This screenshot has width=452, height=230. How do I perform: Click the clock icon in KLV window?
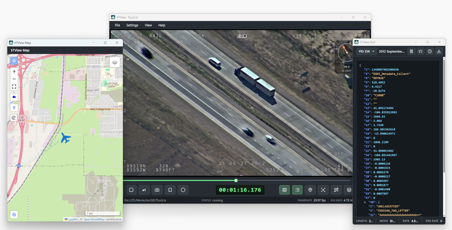[x=430, y=51]
